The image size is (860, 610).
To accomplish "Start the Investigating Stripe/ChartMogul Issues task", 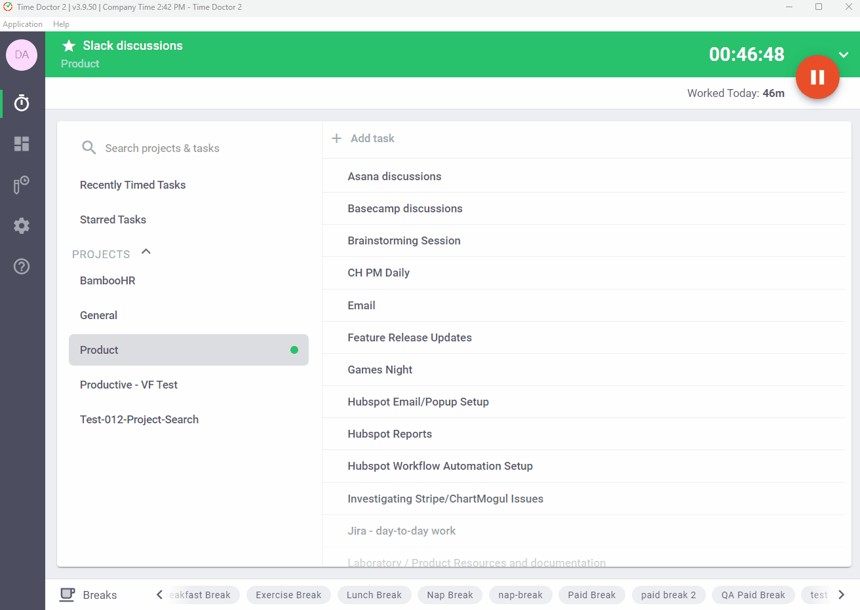I will pos(583,499).
